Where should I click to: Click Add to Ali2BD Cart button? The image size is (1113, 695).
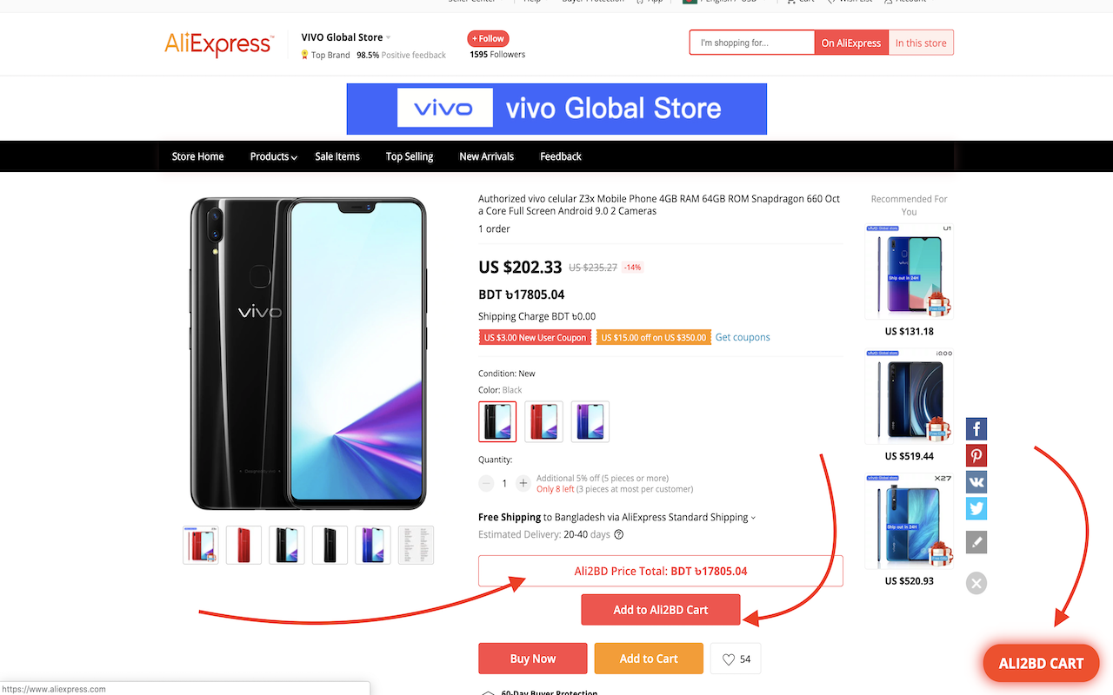pos(660,610)
